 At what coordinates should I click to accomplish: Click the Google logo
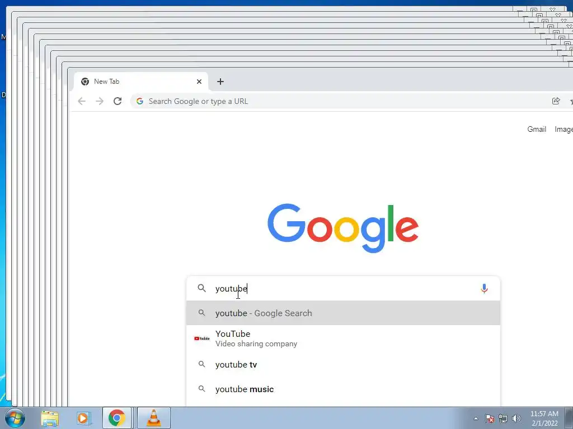(343, 228)
